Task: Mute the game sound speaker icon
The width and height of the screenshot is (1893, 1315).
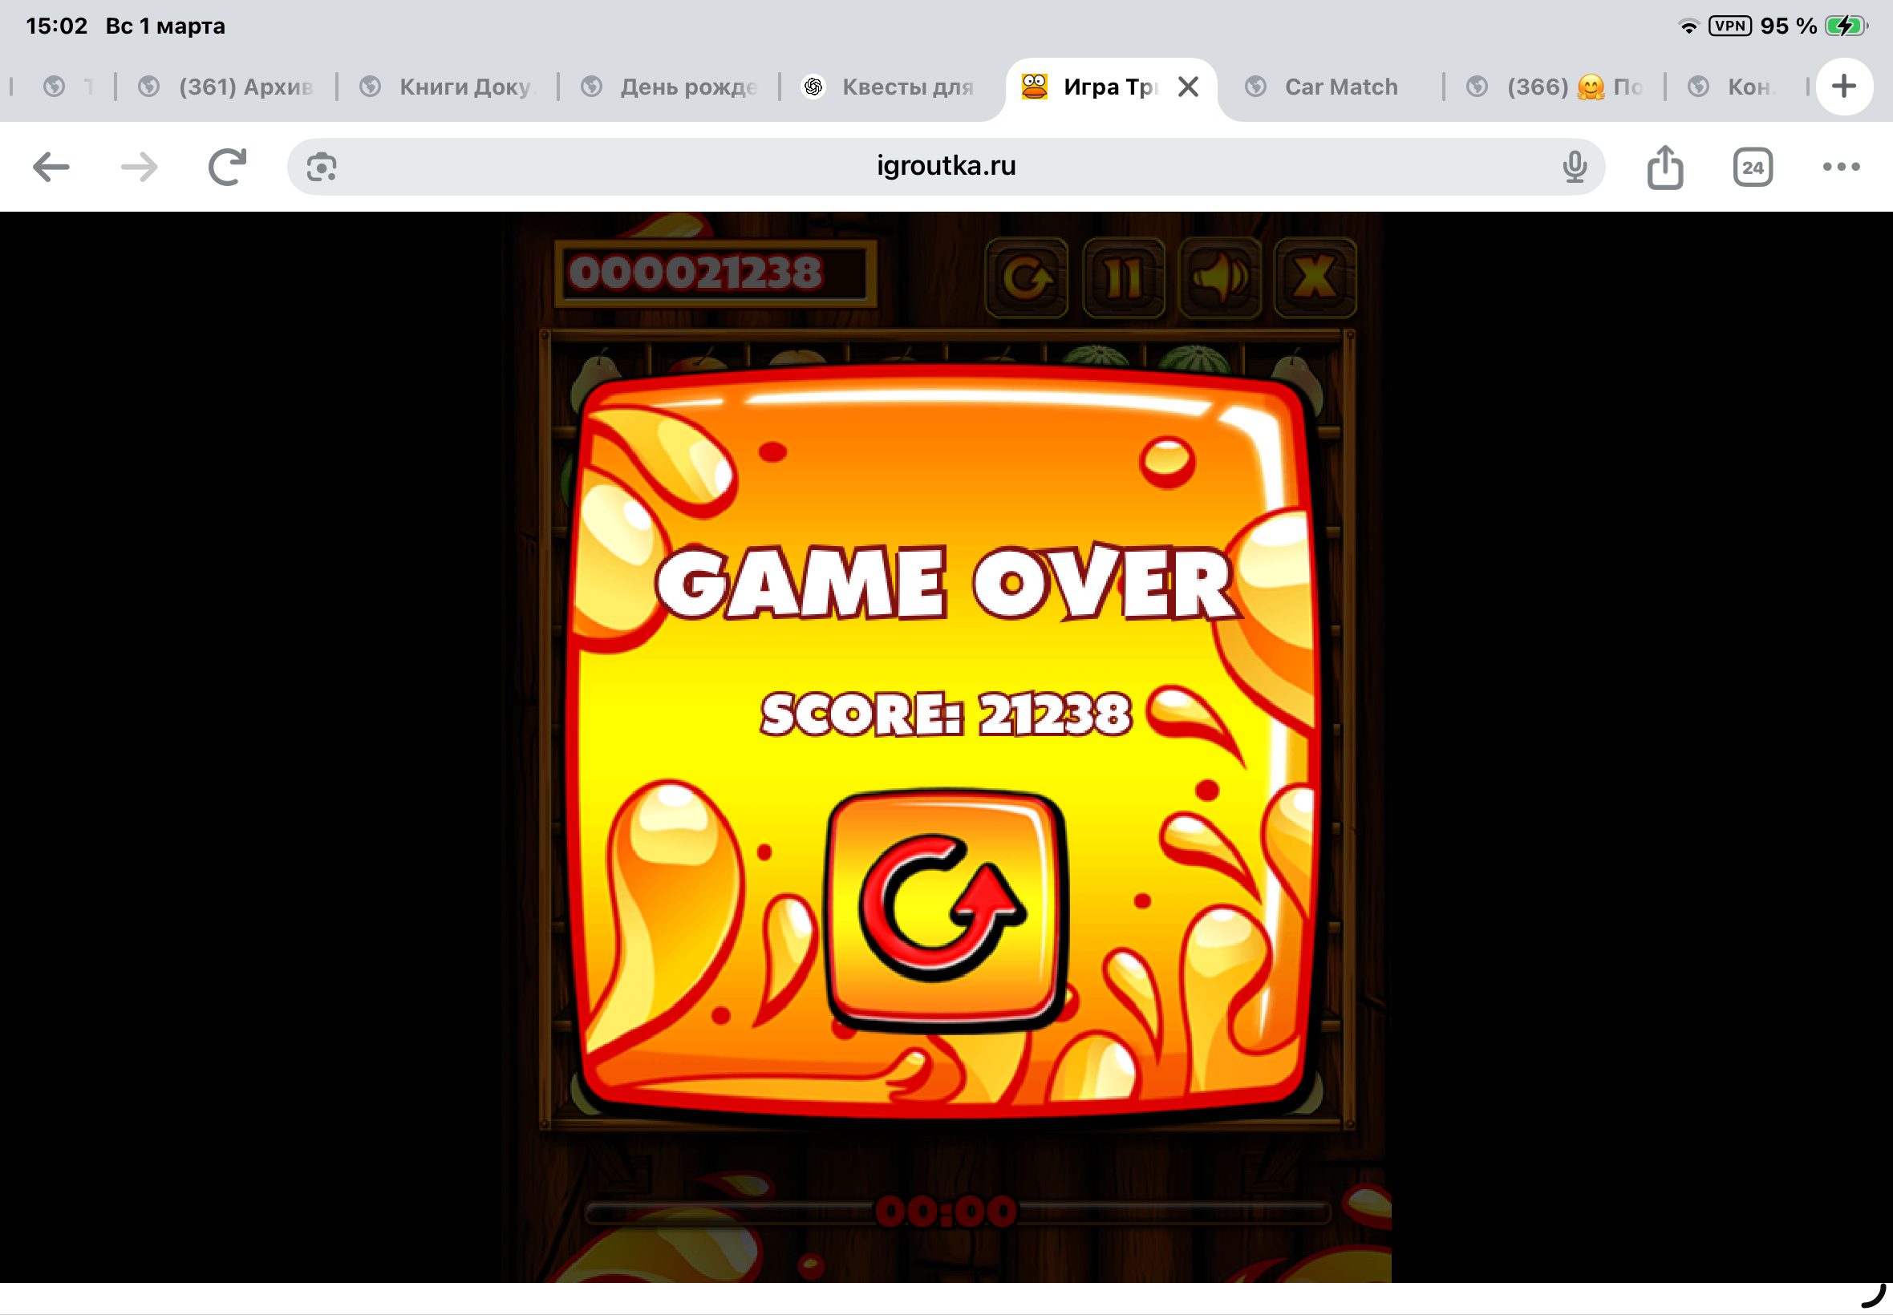Action: [x=1220, y=277]
